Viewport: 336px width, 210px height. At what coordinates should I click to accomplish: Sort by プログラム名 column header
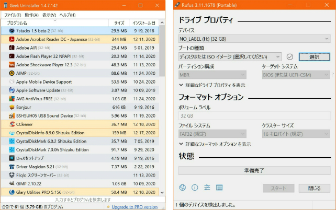click(x=55, y=23)
